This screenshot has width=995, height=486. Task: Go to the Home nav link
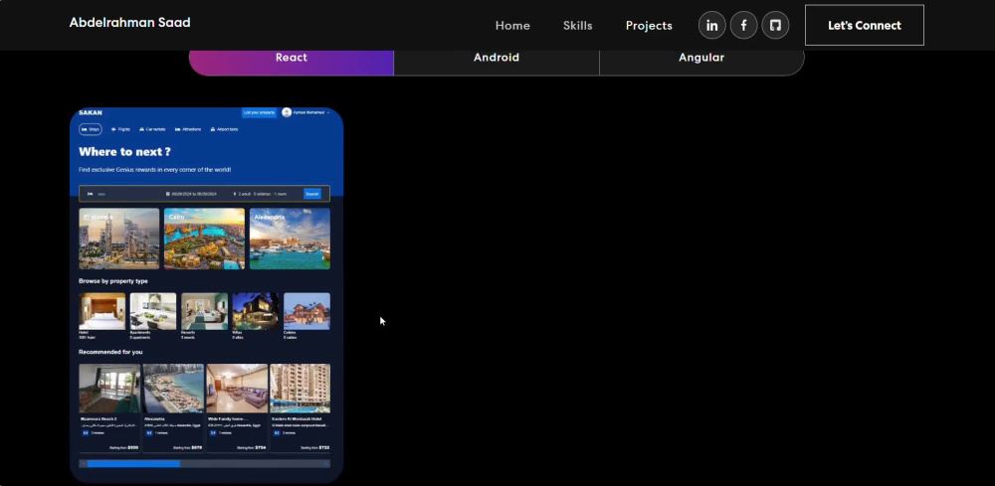click(512, 26)
